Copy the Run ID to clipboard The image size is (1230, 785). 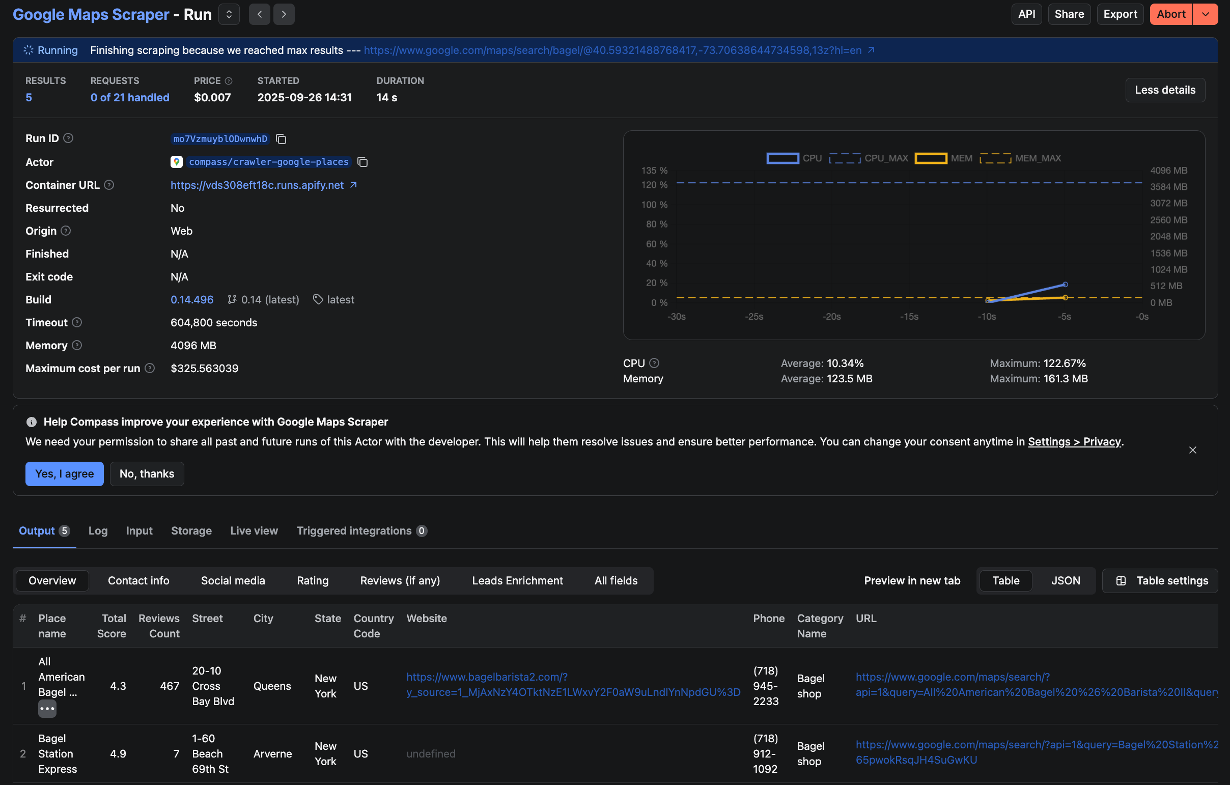(281, 139)
